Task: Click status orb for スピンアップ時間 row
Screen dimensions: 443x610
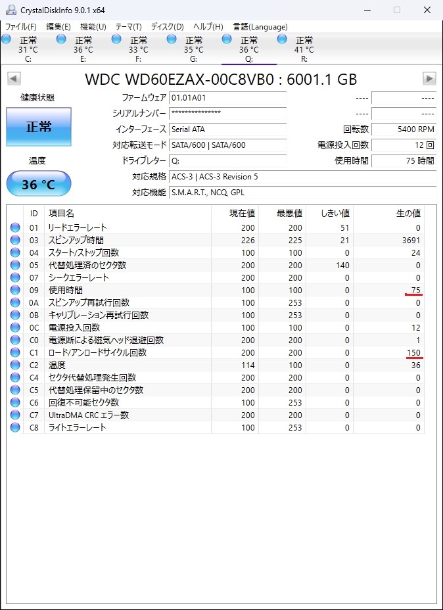Action: click(15, 240)
